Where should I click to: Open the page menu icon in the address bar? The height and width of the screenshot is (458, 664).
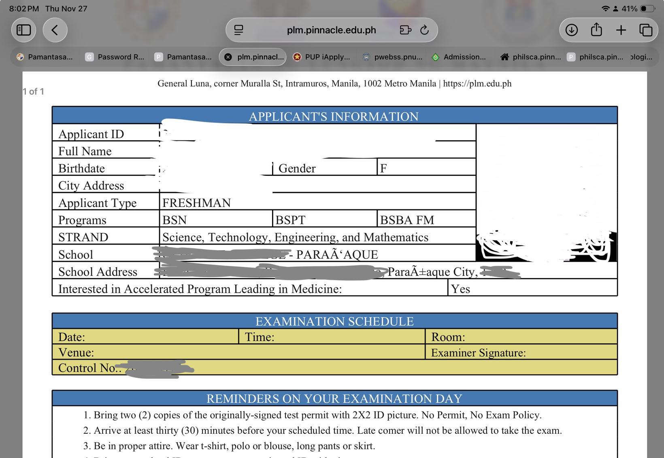[x=239, y=30]
